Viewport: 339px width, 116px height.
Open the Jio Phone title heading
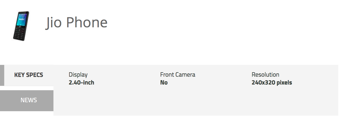pyautogui.click(x=76, y=23)
